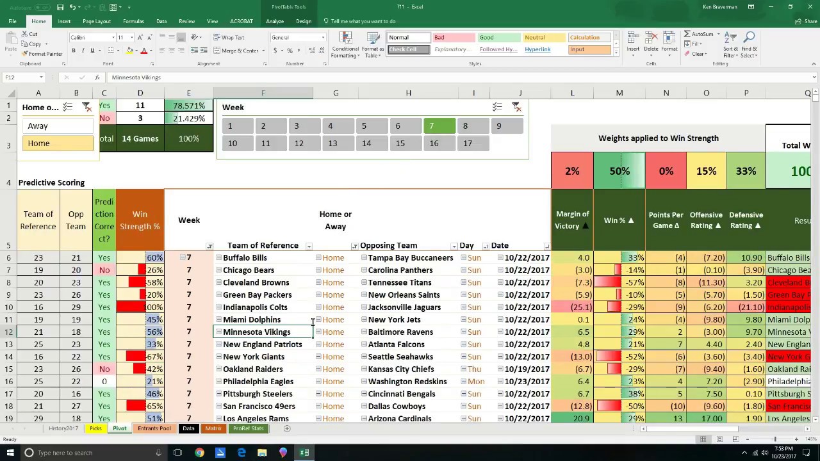Toggle multi-select on Week slicer
820x461 pixels.
497,107
